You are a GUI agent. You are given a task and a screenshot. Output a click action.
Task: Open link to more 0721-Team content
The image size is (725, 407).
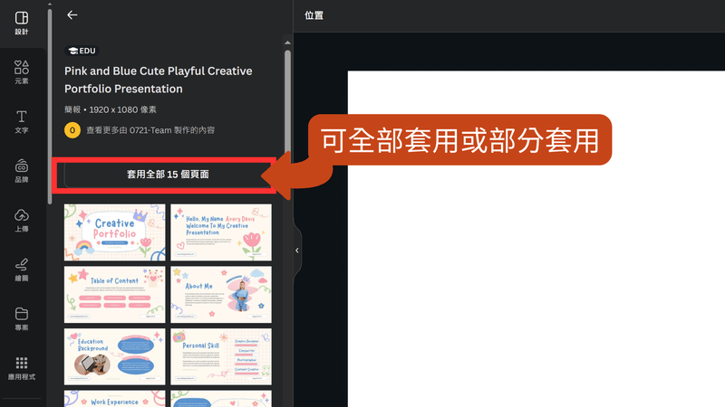click(150, 130)
